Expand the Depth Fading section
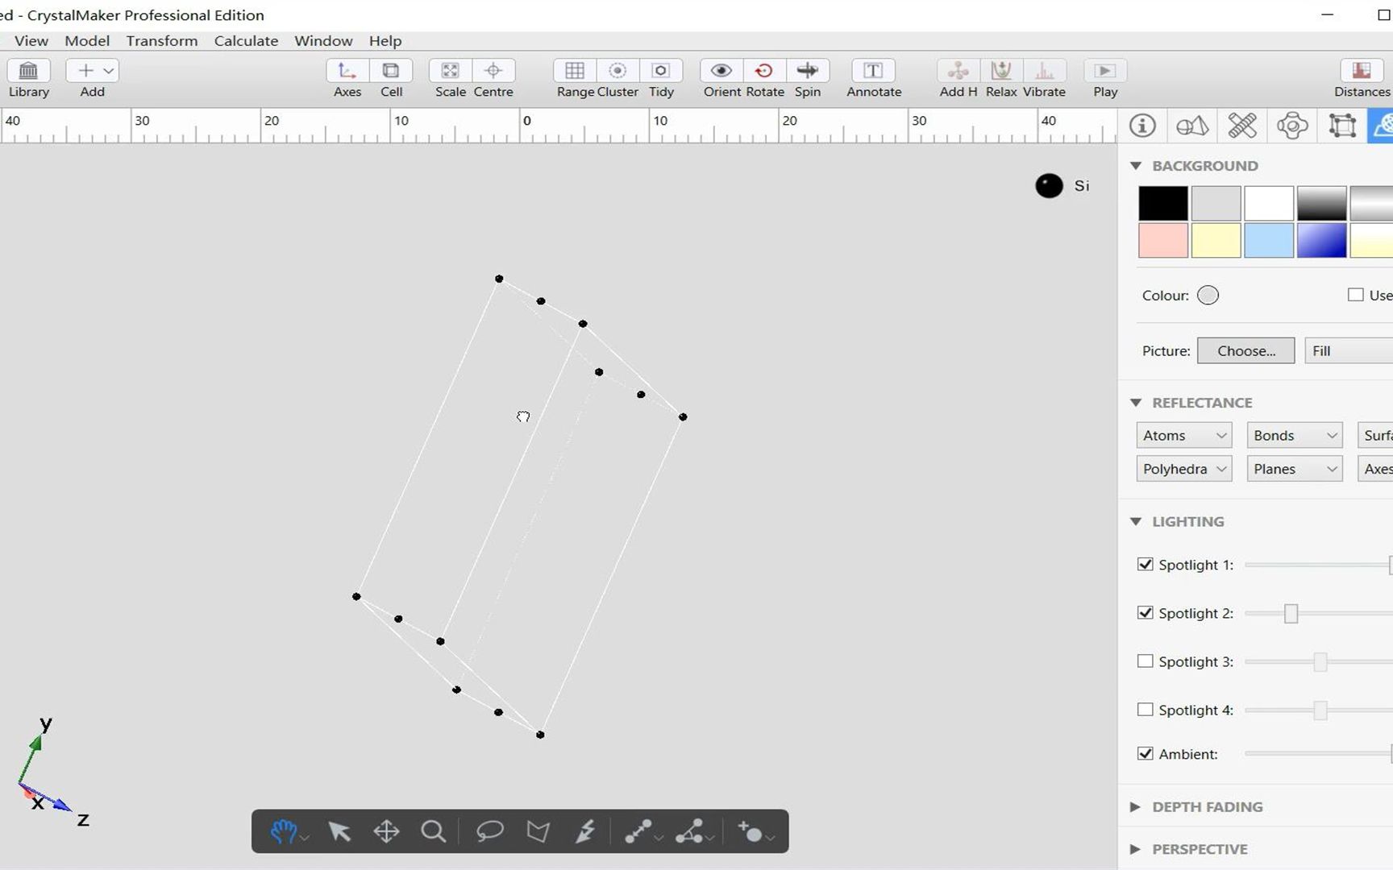The image size is (1393, 870). (x=1136, y=806)
